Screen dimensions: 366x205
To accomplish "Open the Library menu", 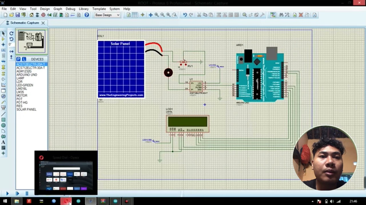I will (83, 9).
